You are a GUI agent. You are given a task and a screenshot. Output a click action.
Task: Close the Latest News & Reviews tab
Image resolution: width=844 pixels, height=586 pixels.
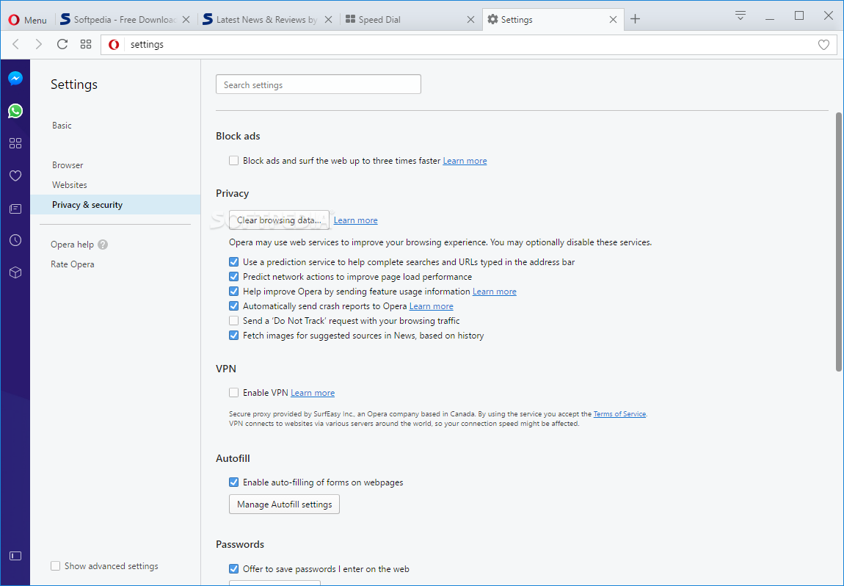coord(328,19)
